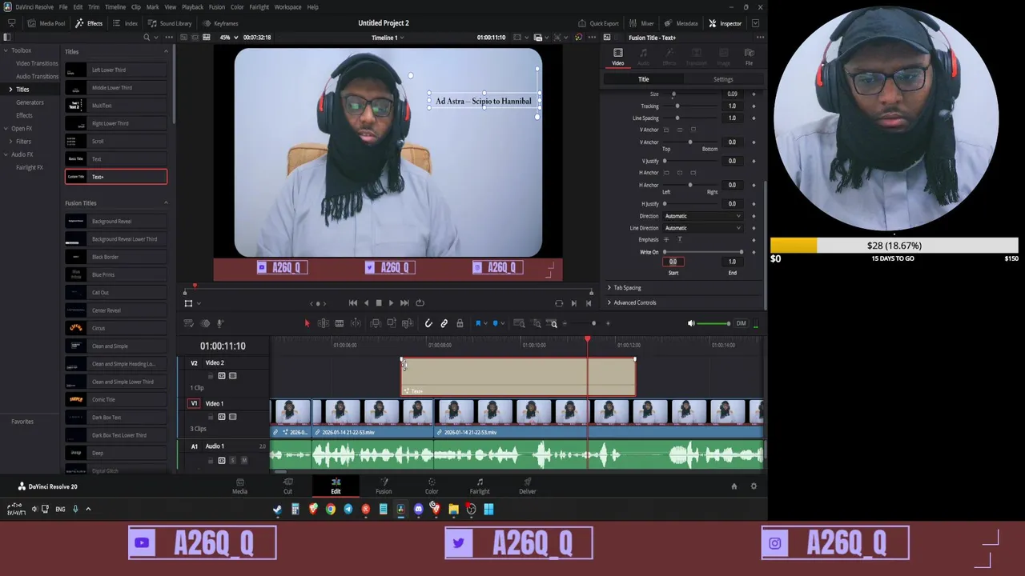Switch to the Title tab of Fusion Title
The height and width of the screenshot is (576, 1025).
pyautogui.click(x=643, y=79)
